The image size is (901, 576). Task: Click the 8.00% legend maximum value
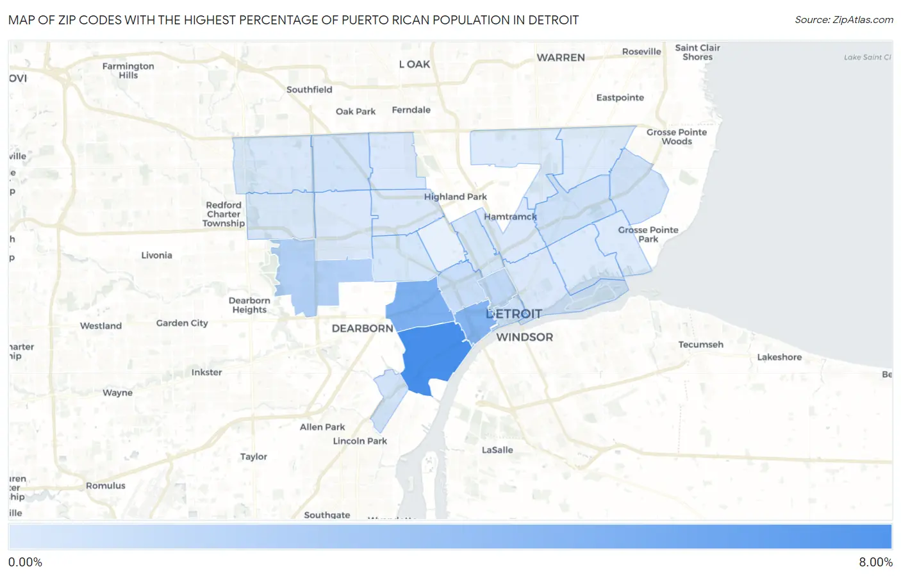click(875, 563)
